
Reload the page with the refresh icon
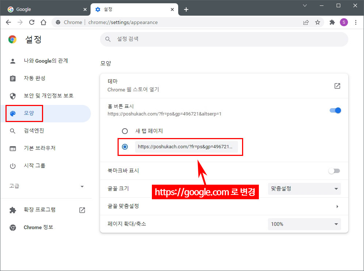32,22
